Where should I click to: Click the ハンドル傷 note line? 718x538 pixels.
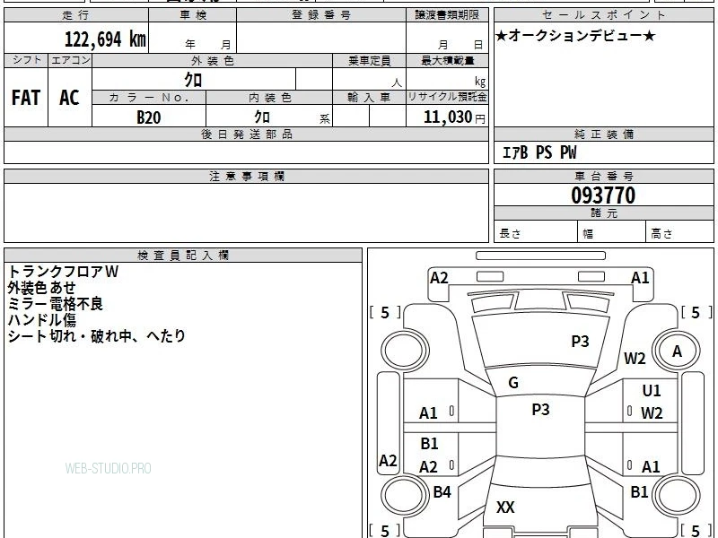41,320
